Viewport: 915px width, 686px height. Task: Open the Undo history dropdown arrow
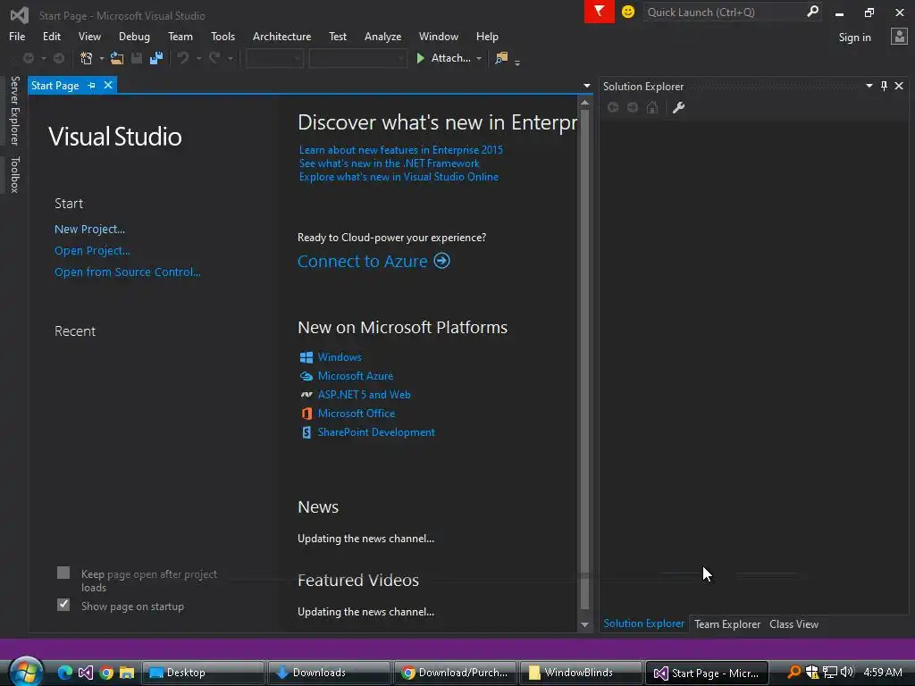(x=198, y=58)
